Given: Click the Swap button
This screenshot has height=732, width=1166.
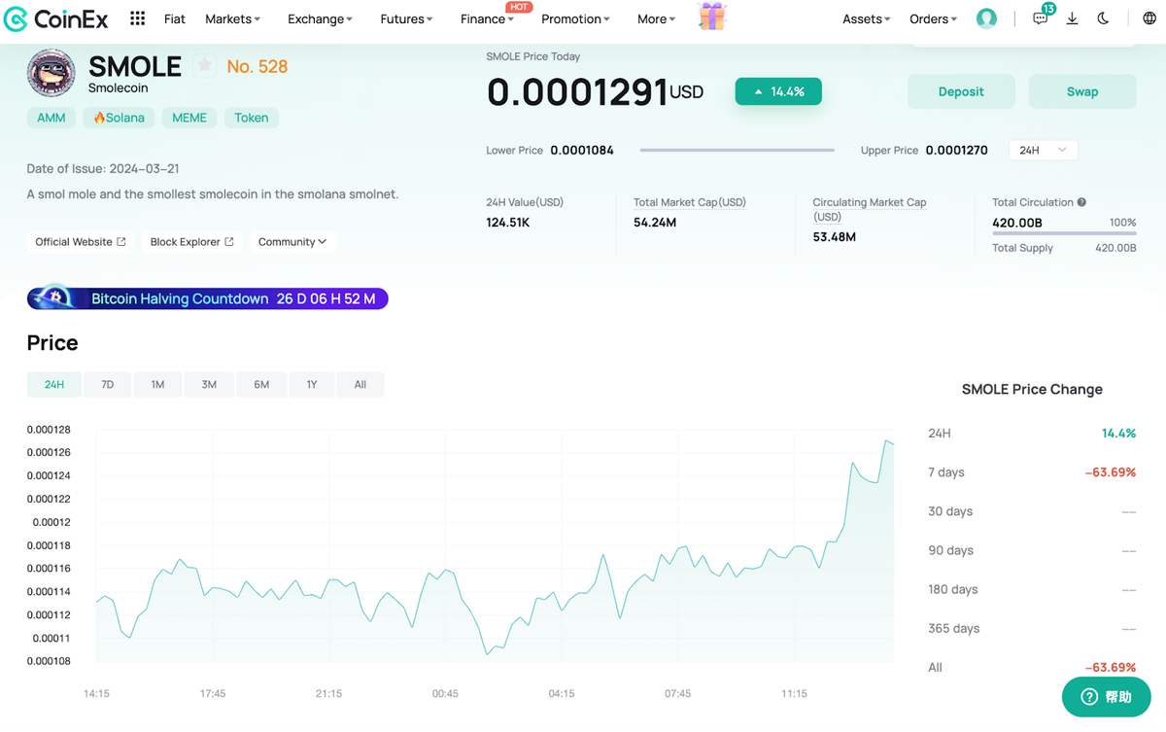Looking at the screenshot, I should (1082, 91).
